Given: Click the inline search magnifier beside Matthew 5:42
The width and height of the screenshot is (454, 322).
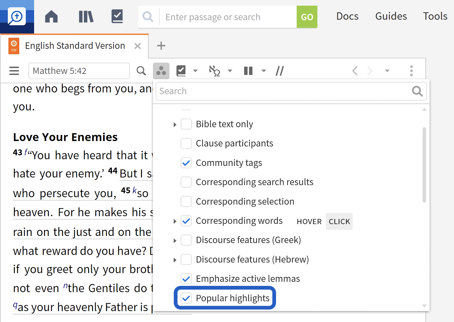Looking at the screenshot, I should 141,71.
